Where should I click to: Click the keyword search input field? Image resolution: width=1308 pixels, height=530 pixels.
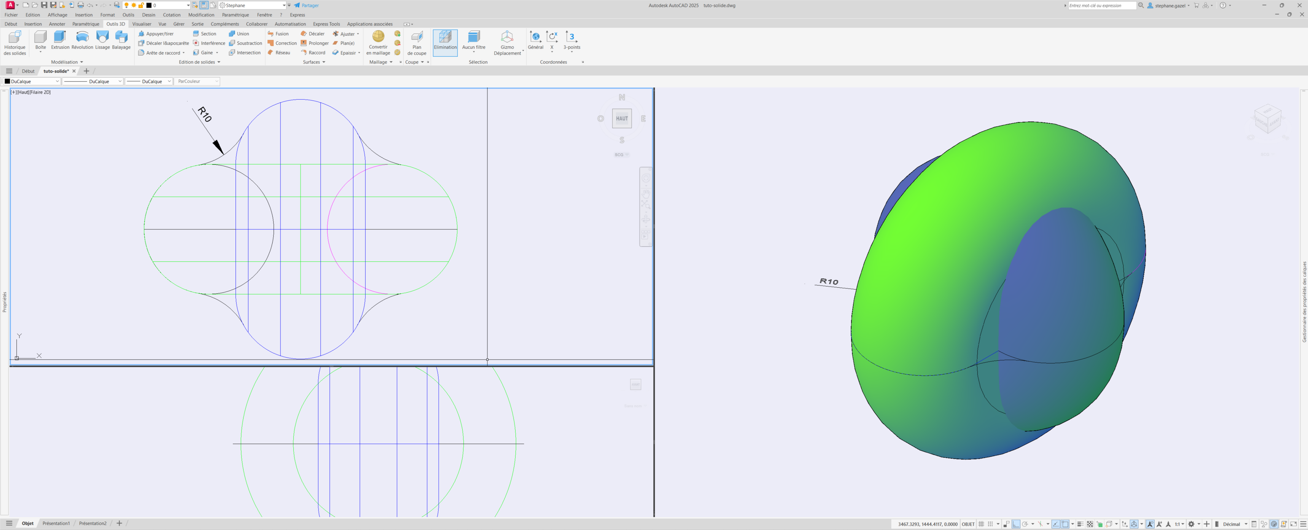(1101, 6)
